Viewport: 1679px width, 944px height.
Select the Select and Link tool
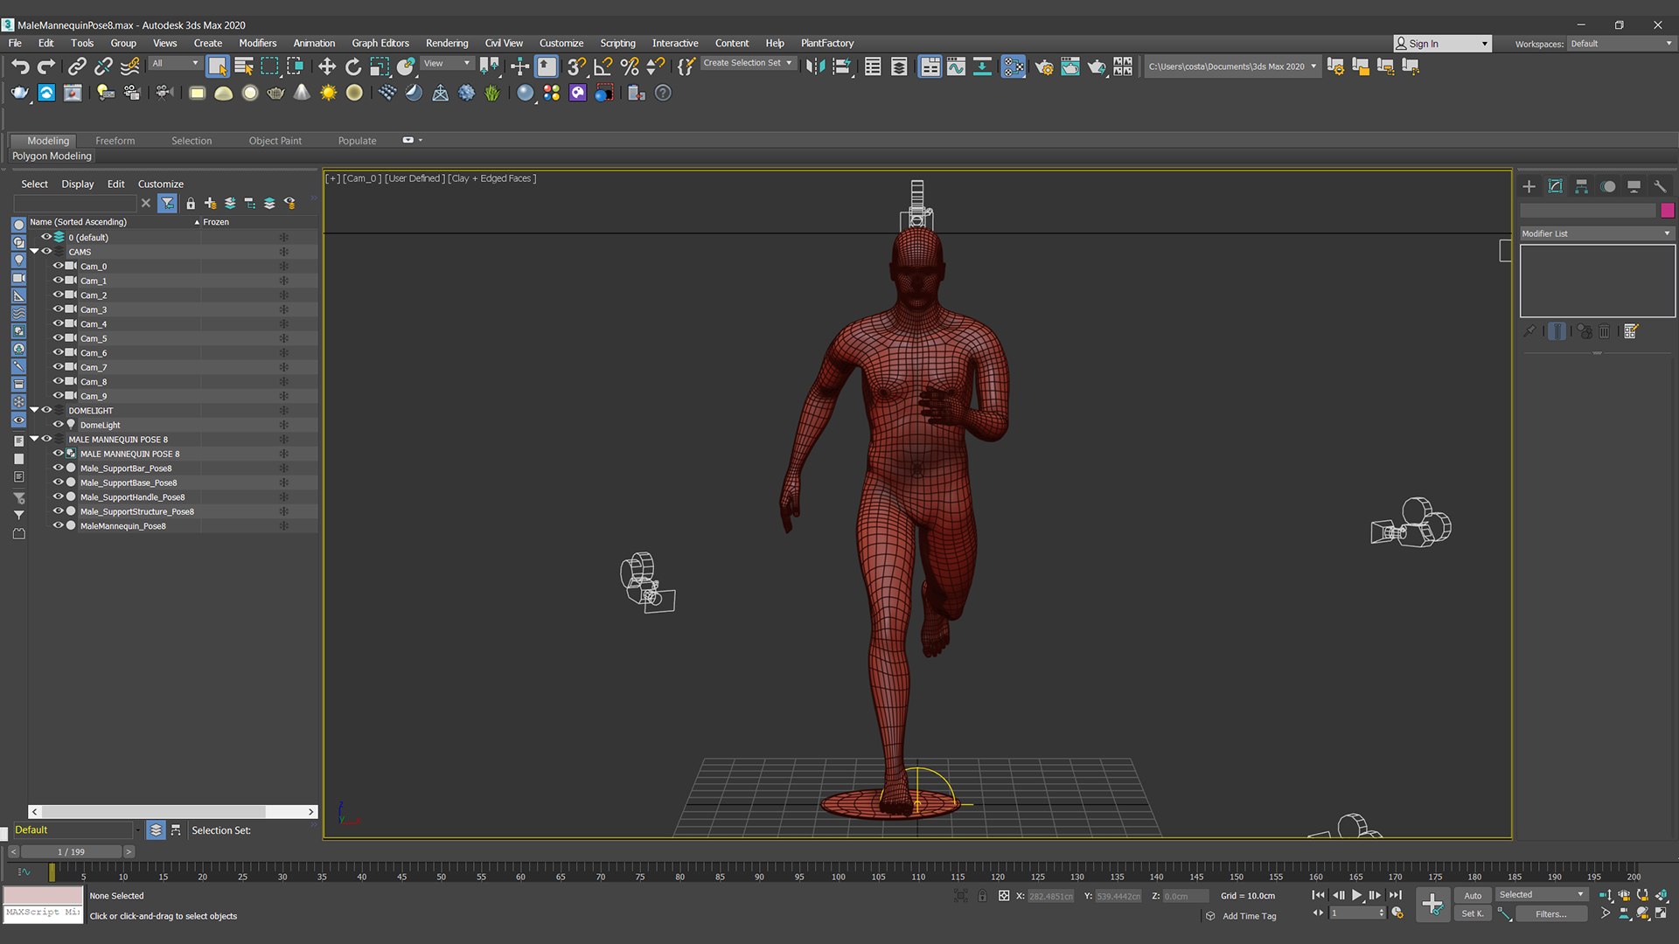(77, 66)
